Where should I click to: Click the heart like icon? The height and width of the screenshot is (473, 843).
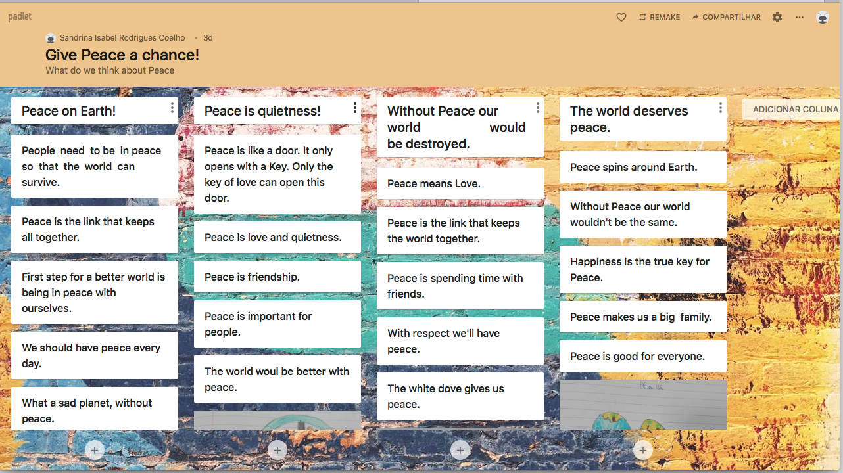coord(621,18)
